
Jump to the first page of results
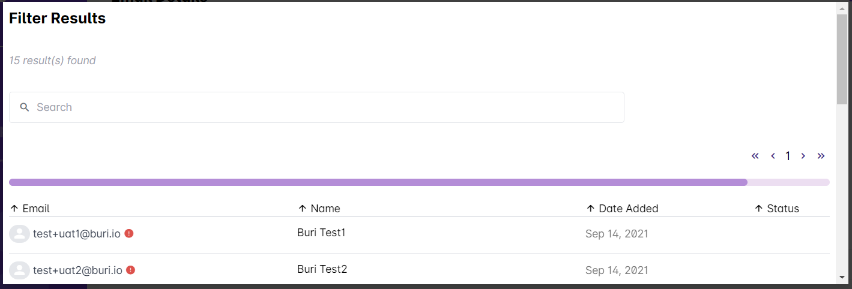[x=755, y=156]
